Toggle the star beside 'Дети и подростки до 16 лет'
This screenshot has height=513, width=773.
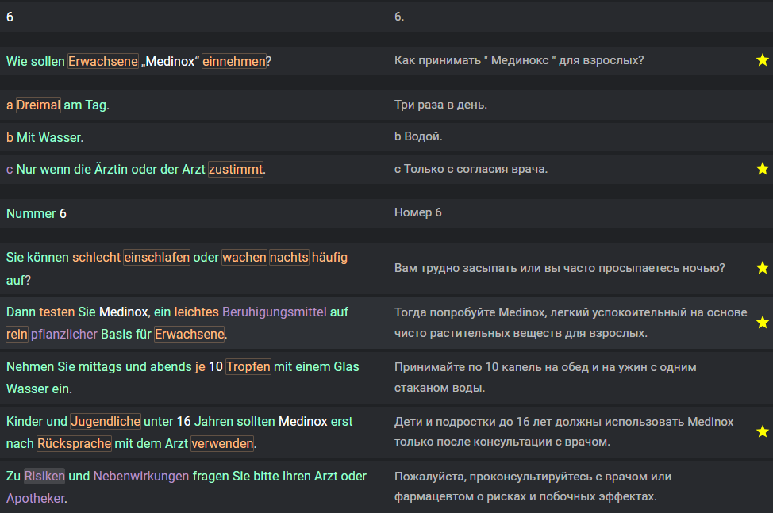point(762,432)
